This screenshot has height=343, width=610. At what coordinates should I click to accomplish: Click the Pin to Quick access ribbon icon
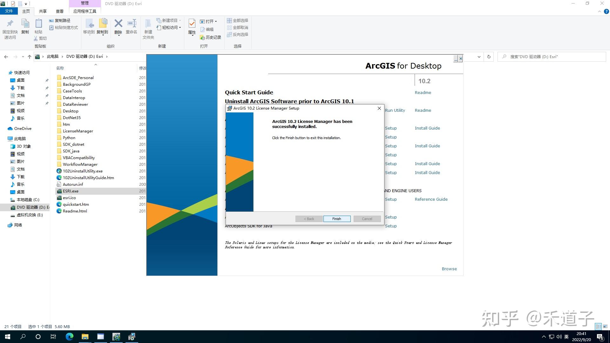pyautogui.click(x=10, y=24)
